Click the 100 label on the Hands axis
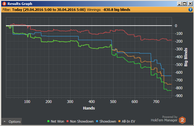 pos(27,102)
